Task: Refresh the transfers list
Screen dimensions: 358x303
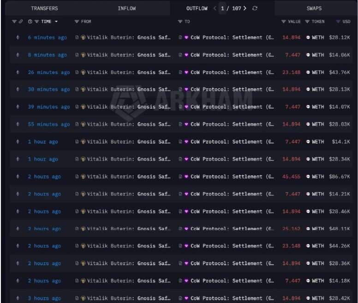Action: (255, 8)
